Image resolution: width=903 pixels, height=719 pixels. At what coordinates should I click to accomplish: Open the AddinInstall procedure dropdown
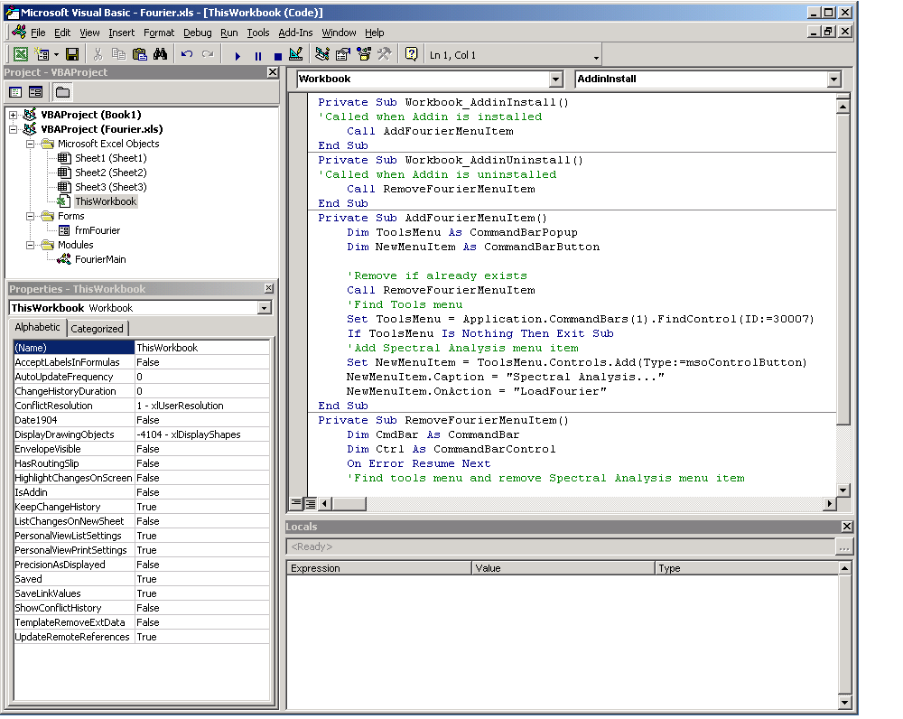(833, 79)
